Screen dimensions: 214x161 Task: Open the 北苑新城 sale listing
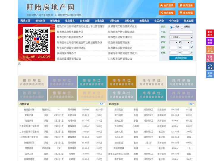point(29,121)
